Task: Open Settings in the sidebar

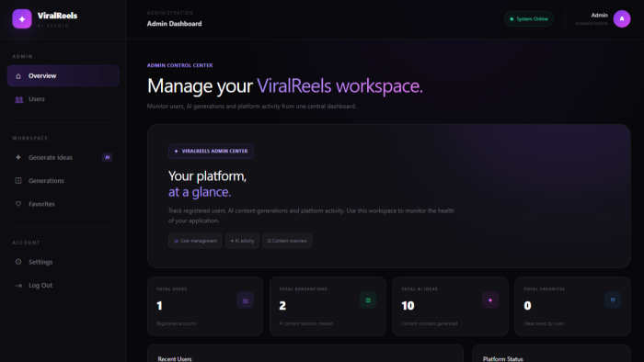Action: (x=63, y=262)
